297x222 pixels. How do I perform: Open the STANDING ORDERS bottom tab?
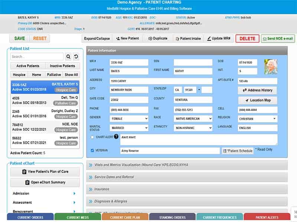[x=172, y=217]
